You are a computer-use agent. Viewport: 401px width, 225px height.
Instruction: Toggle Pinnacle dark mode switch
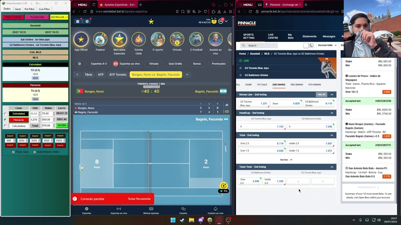pos(308,45)
